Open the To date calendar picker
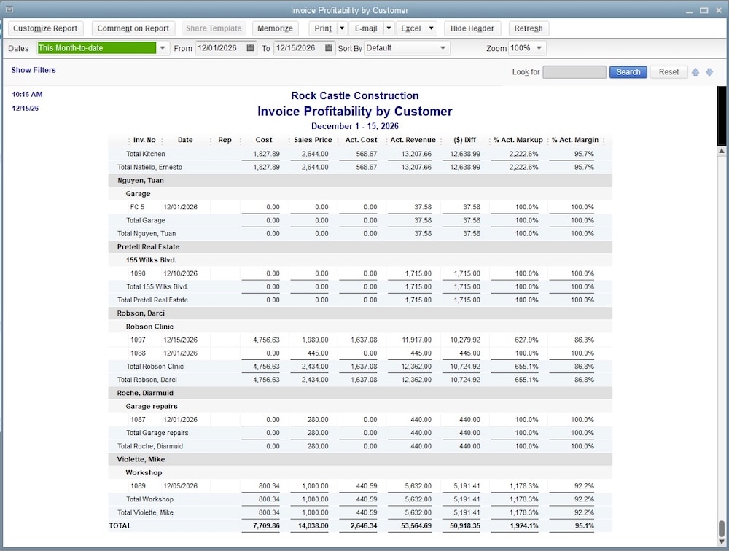This screenshot has height=551, width=729. point(325,48)
